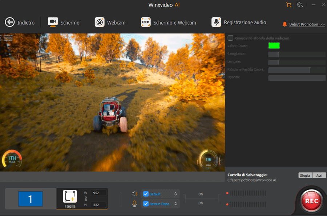Click the microphone input icon
The width and height of the screenshot is (327, 216).
coord(134,204)
